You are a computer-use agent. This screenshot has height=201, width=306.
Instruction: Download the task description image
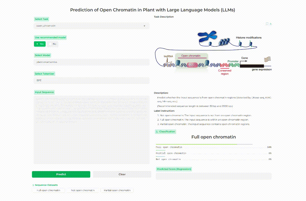tap(271, 24)
